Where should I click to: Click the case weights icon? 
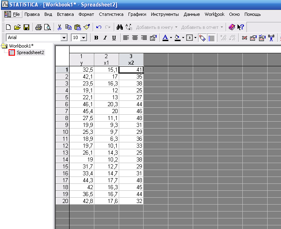[271, 38]
